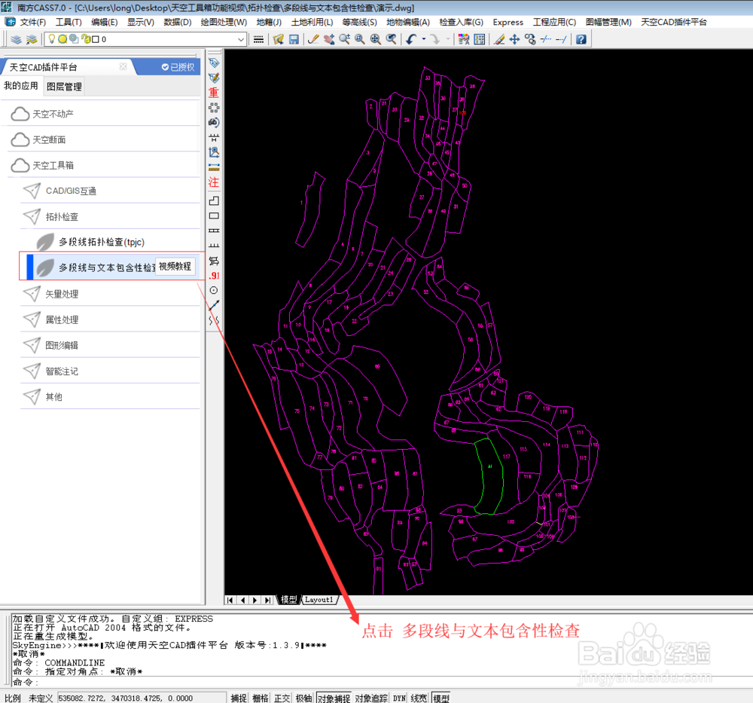Open the 绘图处理(W) menu
This screenshot has height=703, width=753.
pos(224,22)
